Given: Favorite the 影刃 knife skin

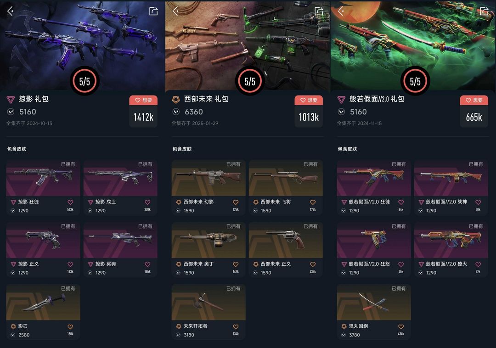Looking at the screenshot, I should [70, 327].
